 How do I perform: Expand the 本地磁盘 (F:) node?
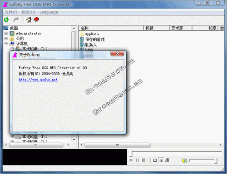coord(12,137)
